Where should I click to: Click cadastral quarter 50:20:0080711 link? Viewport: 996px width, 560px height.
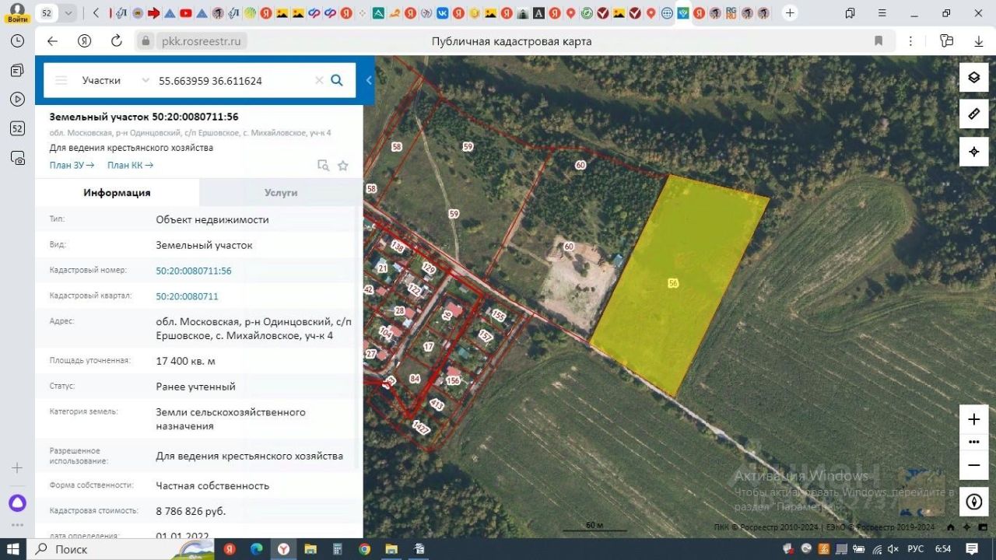[187, 296]
